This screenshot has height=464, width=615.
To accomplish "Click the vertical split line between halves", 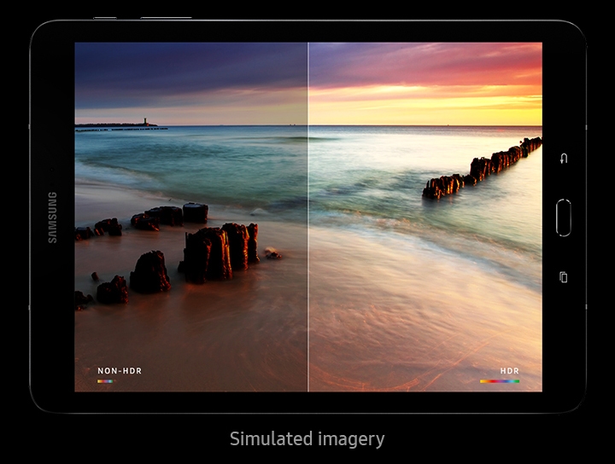I will click(308, 217).
